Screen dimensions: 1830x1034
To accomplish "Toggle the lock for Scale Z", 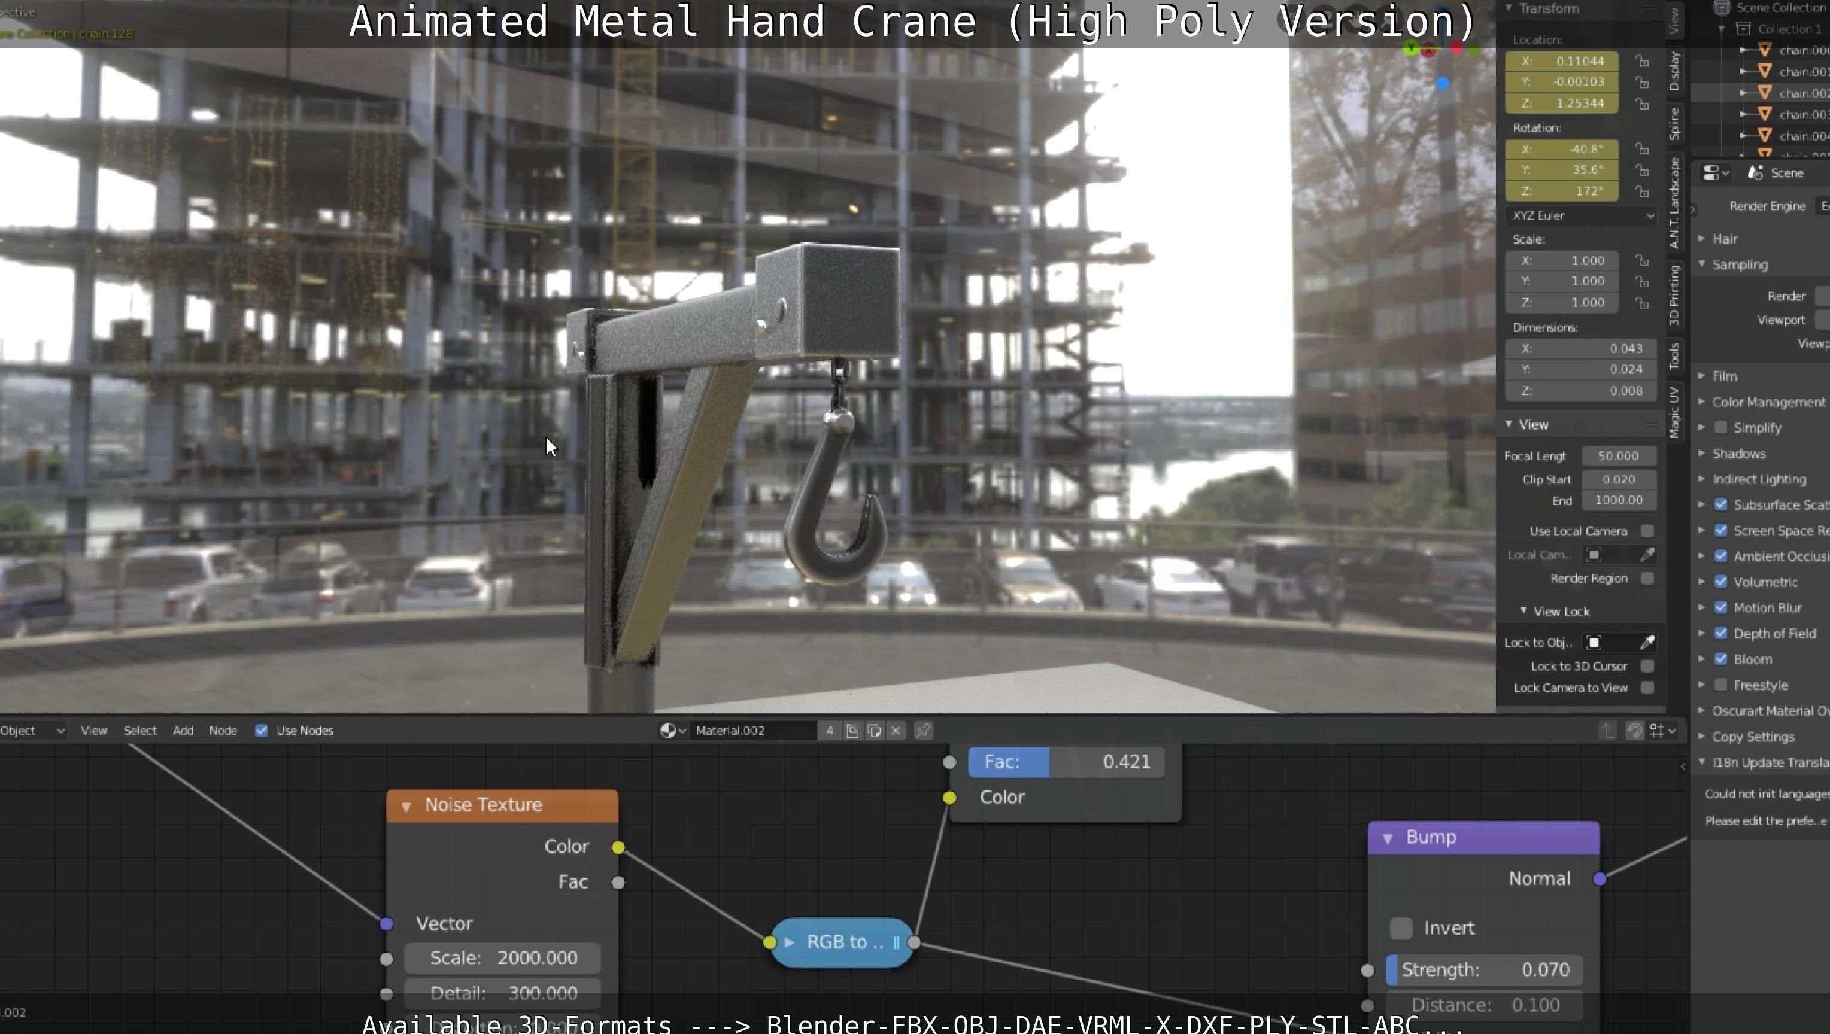I will pos(1642,303).
